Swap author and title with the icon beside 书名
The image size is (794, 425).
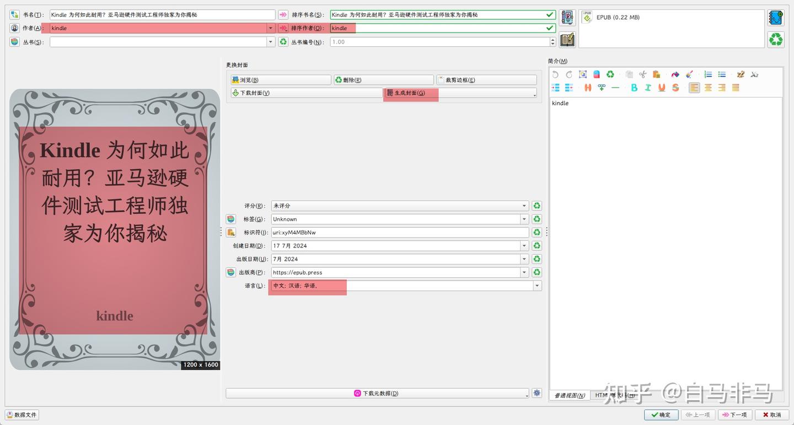[14, 15]
